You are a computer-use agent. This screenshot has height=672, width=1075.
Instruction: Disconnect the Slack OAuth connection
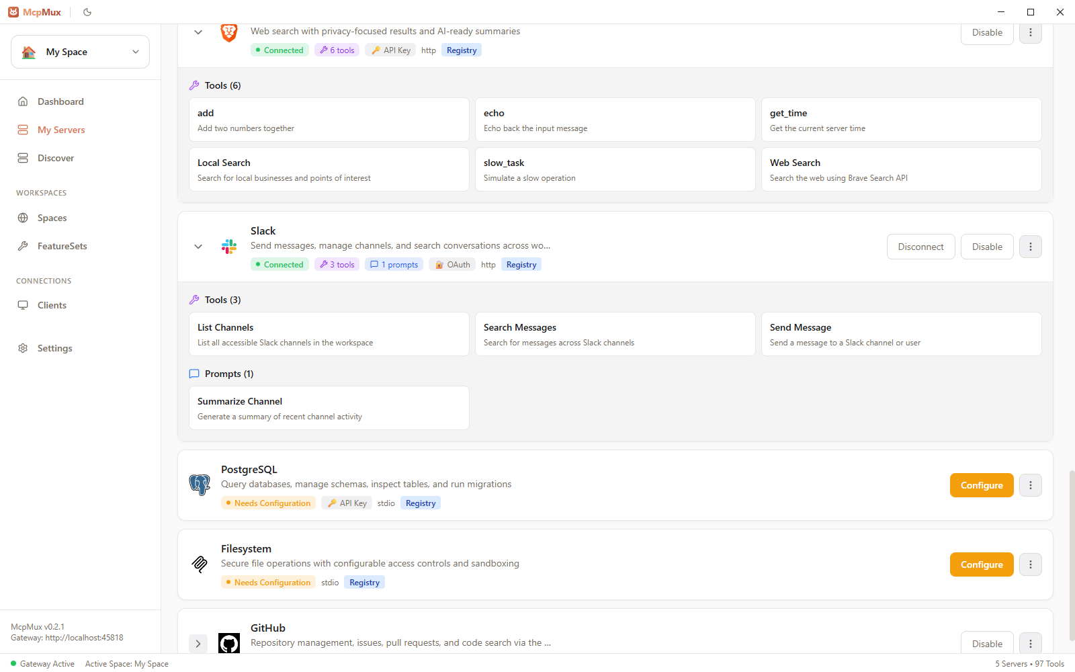click(x=920, y=246)
